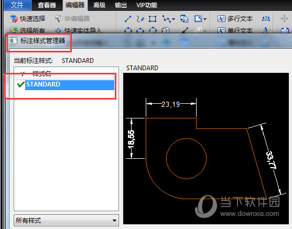Expand the dotted-frame tool dropdown arrow
The width and height of the screenshot is (292, 229).
click(x=205, y=19)
